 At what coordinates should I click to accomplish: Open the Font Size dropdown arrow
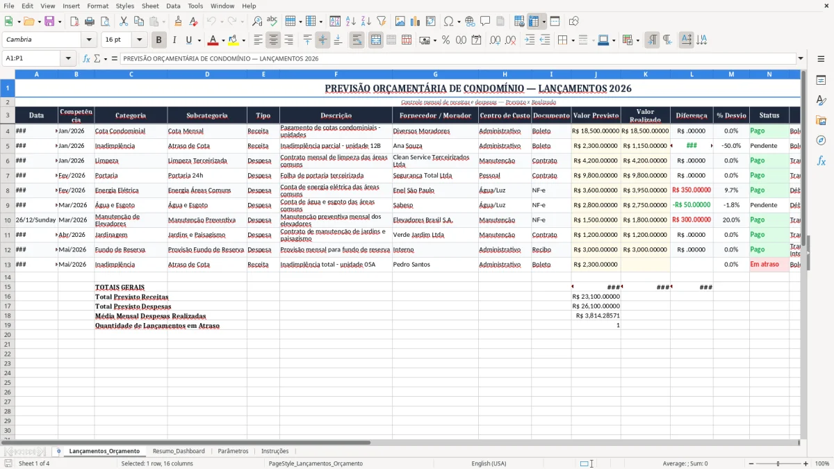tap(140, 40)
